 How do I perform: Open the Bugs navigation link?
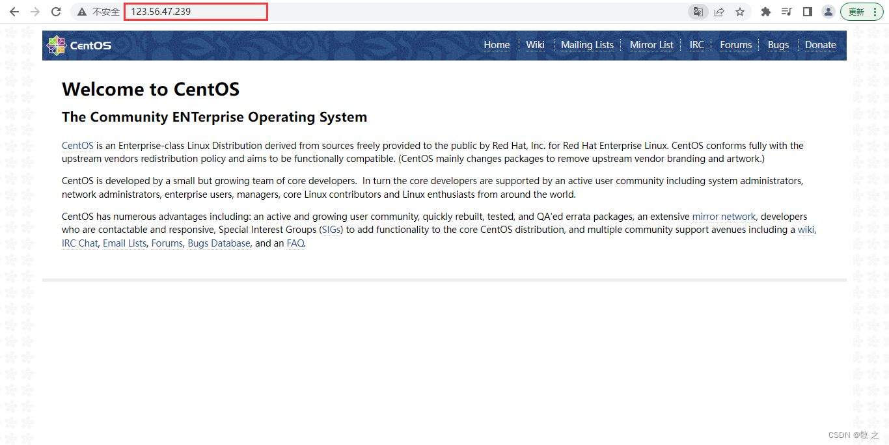click(x=778, y=45)
